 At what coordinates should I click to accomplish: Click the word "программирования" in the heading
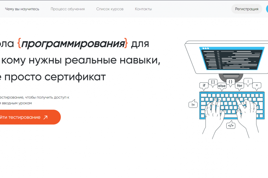pyautogui.click(x=73, y=44)
